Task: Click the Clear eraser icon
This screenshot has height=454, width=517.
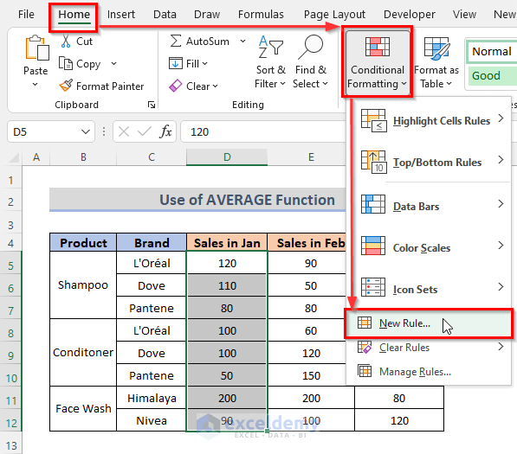Action: tap(176, 86)
